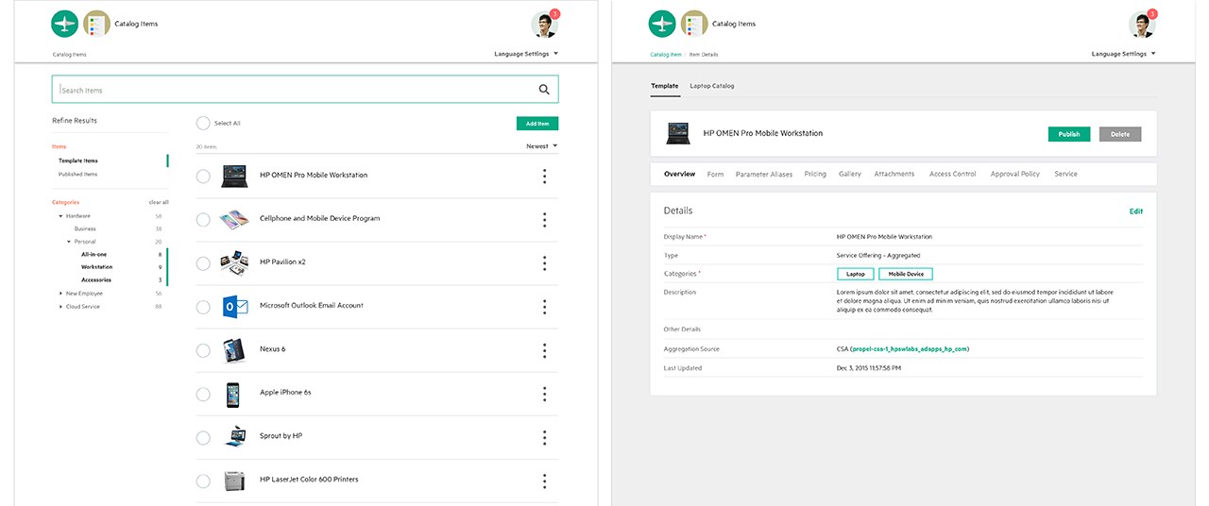Click the Apple iPhone 6s thumbnail
Screen dimensions: 1209x506
[x=232, y=394]
